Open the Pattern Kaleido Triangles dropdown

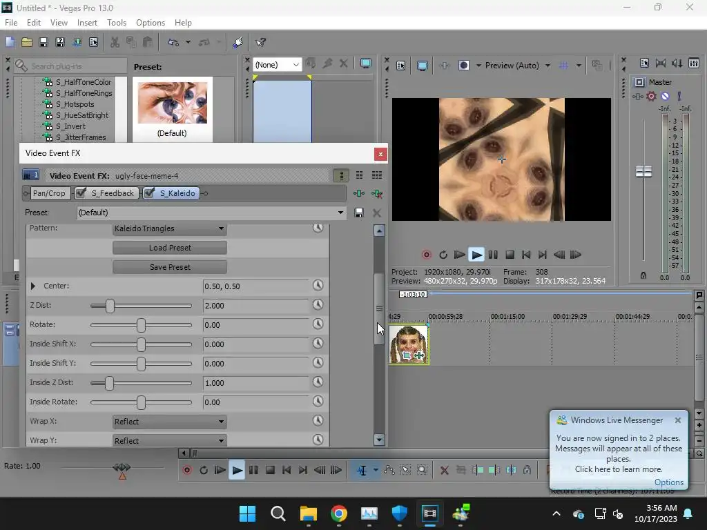pyautogui.click(x=170, y=228)
